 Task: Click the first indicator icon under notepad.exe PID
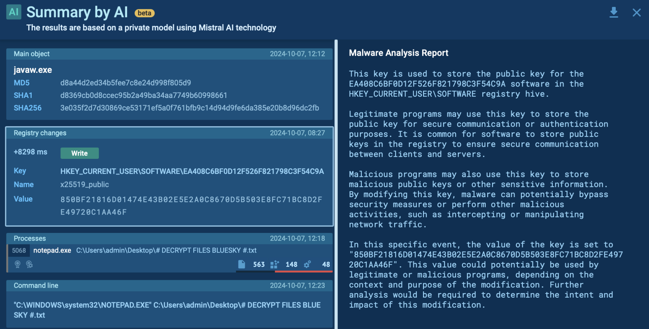18,264
